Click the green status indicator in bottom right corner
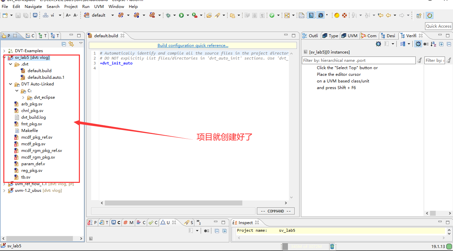The image size is (453, 251). point(449,246)
